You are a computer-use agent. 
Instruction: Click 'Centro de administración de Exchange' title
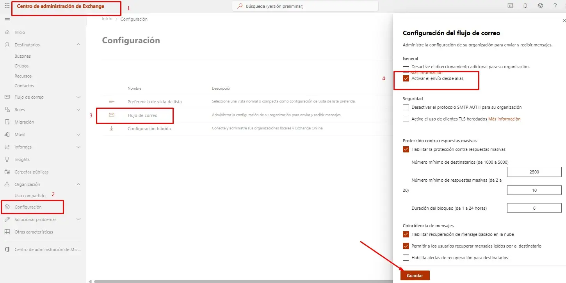61,6
